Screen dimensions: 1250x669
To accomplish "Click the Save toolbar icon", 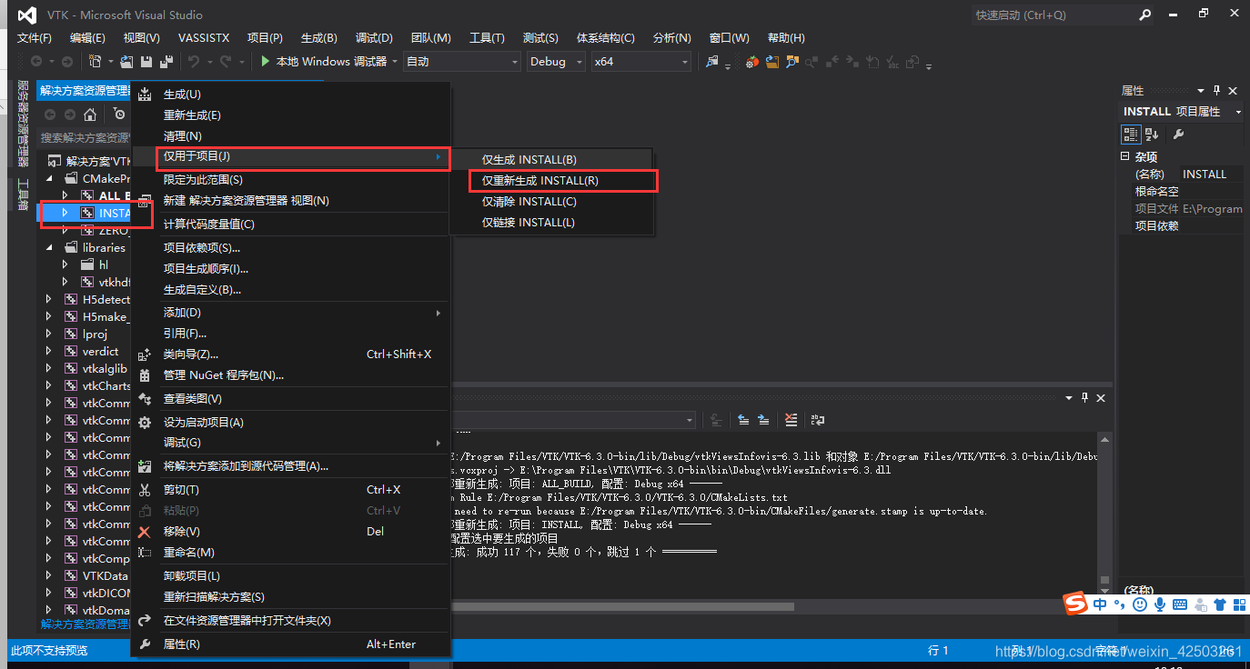I will click(x=146, y=62).
